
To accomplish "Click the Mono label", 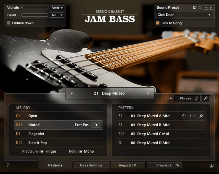I will [x=89, y=152].
